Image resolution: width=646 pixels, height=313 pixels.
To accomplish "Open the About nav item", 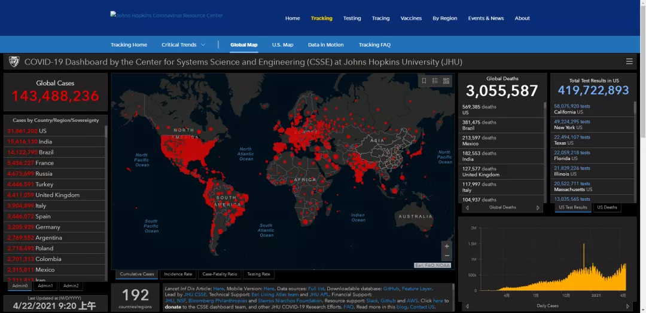I will 522,18.
